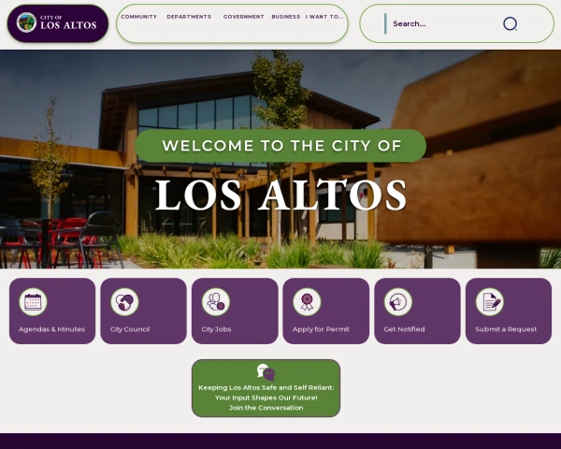The height and width of the screenshot is (449, 561).
Task: Open the City Council label link
Action: click(130, 329)
